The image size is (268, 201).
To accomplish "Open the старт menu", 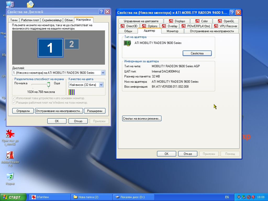I will pyautogui.click(x=13, y=197).
